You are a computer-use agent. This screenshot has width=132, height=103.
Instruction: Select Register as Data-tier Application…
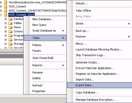coord(100,74)
